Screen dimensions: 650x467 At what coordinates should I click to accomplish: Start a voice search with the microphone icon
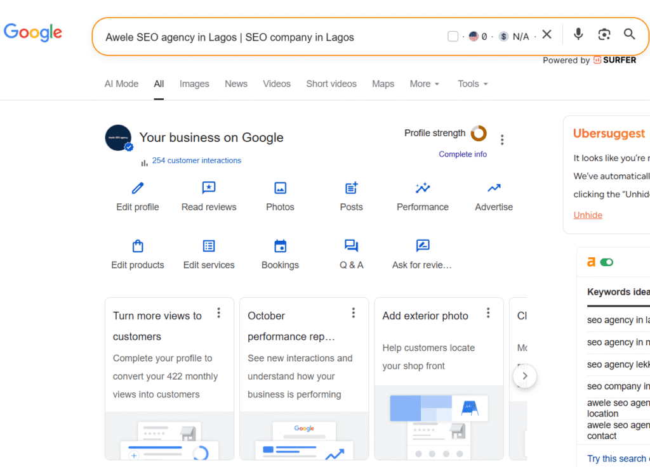[x=578, y=34]
